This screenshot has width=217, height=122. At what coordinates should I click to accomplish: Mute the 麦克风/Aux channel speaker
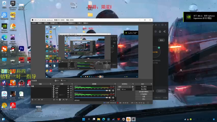(x=110, y=91)
